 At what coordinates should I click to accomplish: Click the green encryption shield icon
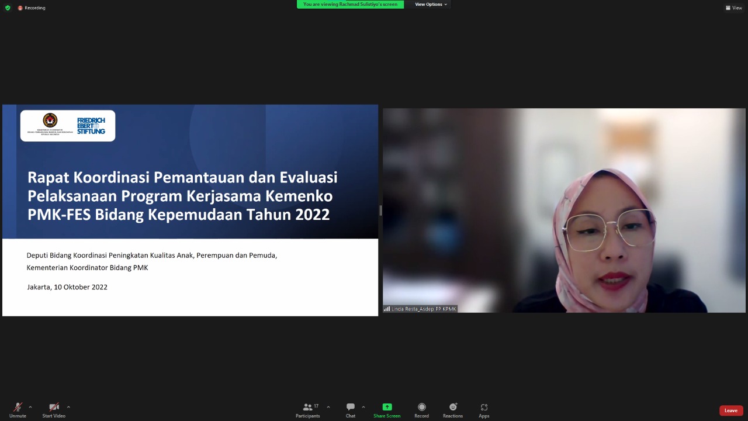(x=8, y=8)
